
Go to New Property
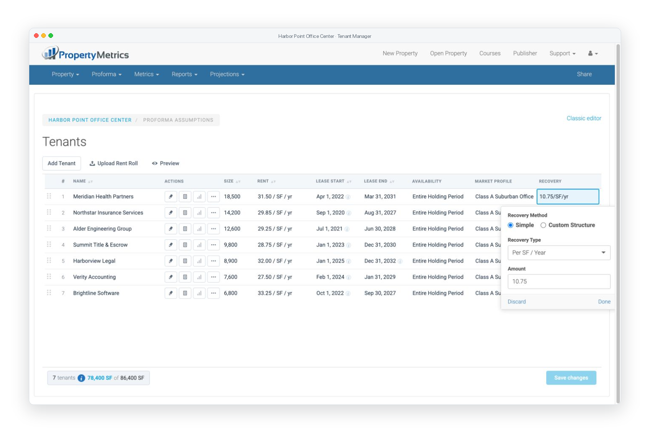(x=400, y=53)
